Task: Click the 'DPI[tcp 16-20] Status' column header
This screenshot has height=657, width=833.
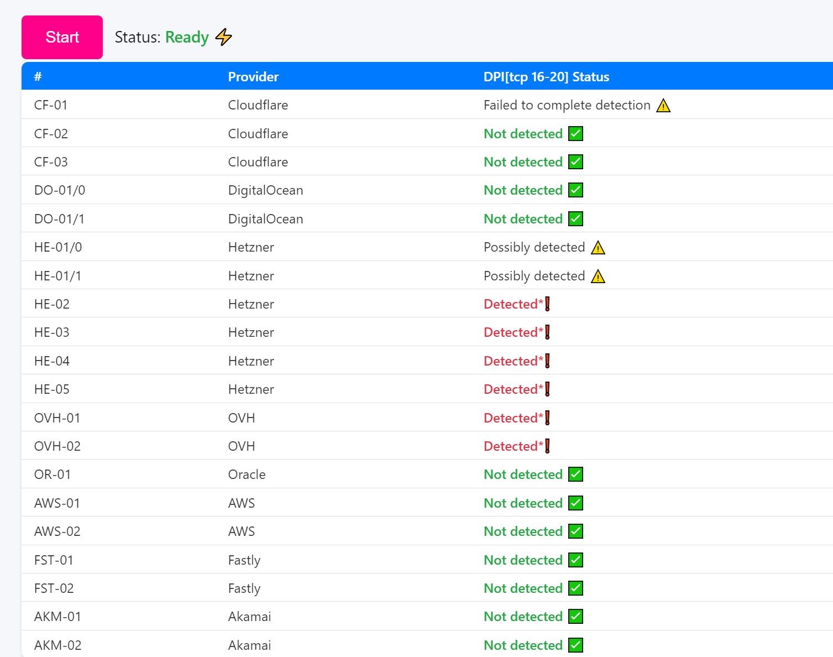Action: click(x=546, y=77)
